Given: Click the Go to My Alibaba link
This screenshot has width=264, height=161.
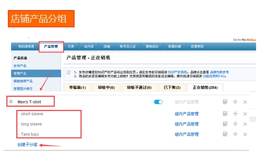Looking at the screenshot, I should 244,40.
